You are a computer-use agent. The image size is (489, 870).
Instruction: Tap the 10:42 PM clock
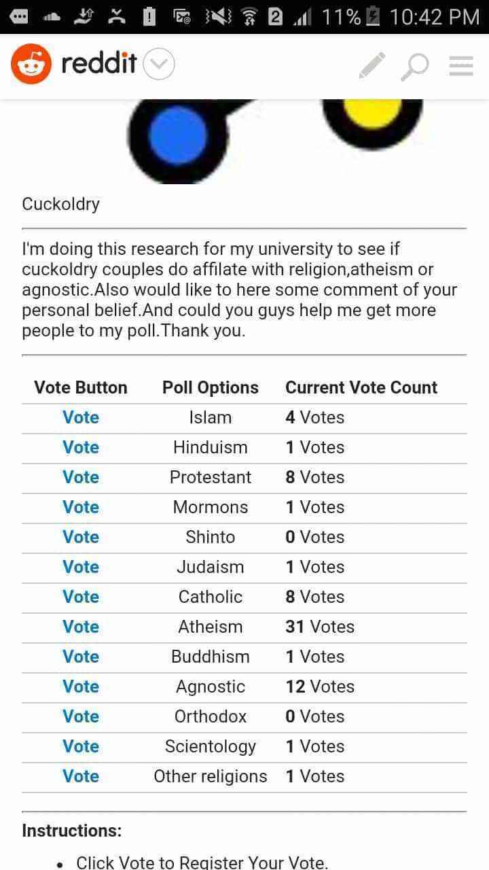point(434,17)
